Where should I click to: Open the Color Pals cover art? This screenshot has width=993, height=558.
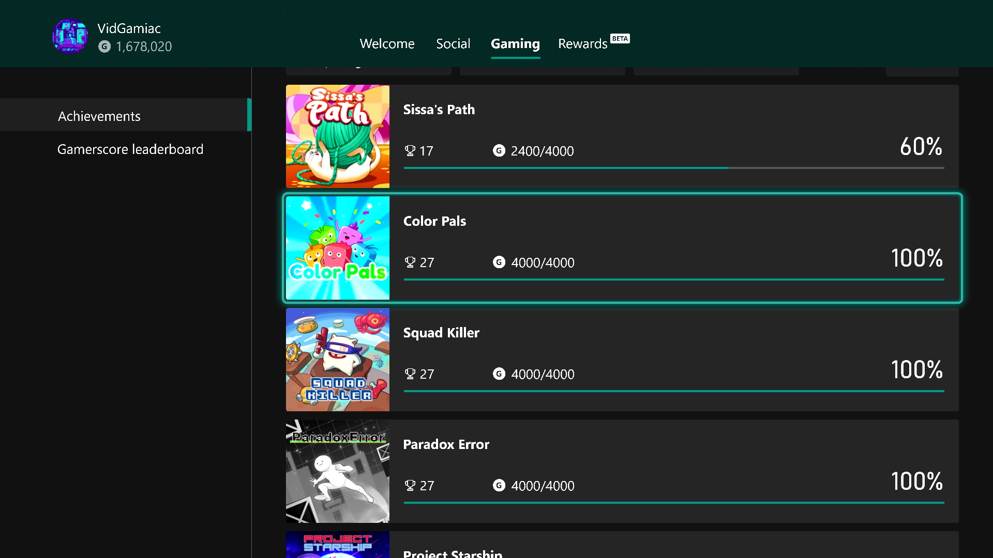pyautogui.click(x=338, y=248)
